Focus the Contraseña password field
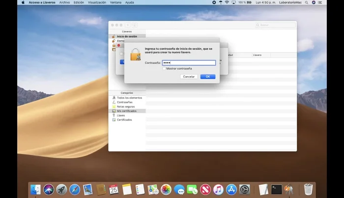Viewport: 344px width, 198px height. point(189,63)
